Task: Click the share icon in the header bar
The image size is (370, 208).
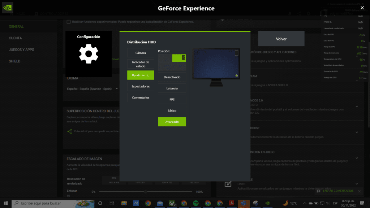Action: 299,14
